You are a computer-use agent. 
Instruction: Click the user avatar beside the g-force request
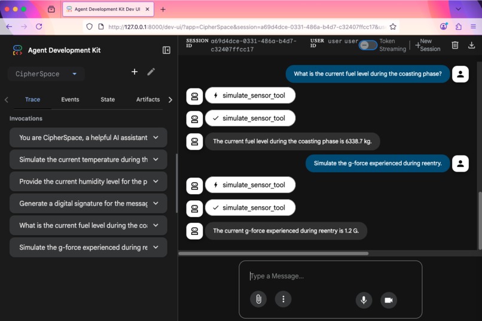(x=460, y=163)
